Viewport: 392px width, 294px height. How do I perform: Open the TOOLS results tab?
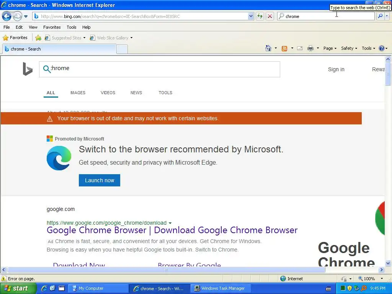point(165,93)
